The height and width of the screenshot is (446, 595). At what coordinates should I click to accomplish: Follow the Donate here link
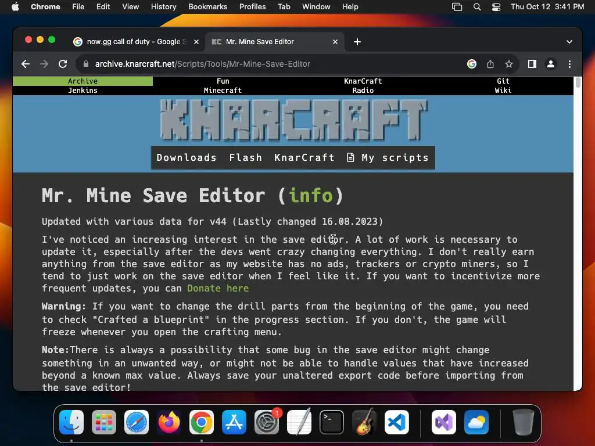point(218,288)
